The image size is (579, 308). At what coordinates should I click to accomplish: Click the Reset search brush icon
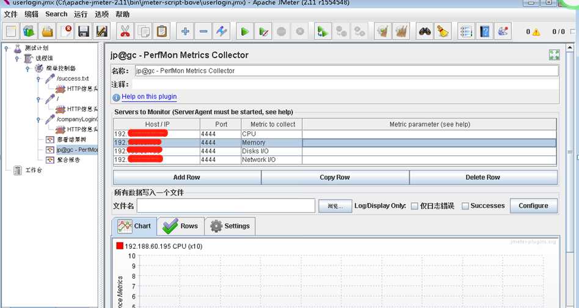442,31
